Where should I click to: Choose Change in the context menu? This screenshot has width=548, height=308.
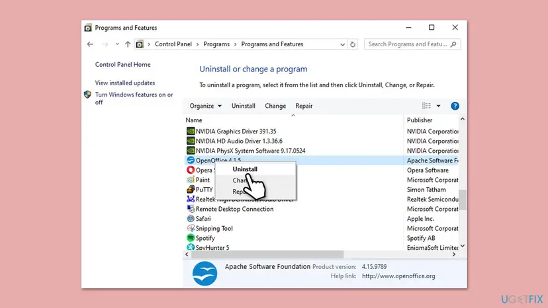(255, 180)
